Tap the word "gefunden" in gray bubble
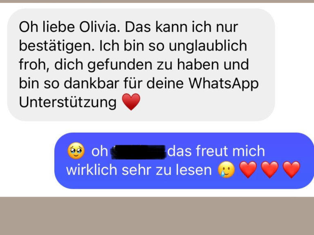Screen dimensions: 314x235 coord(120,65)
